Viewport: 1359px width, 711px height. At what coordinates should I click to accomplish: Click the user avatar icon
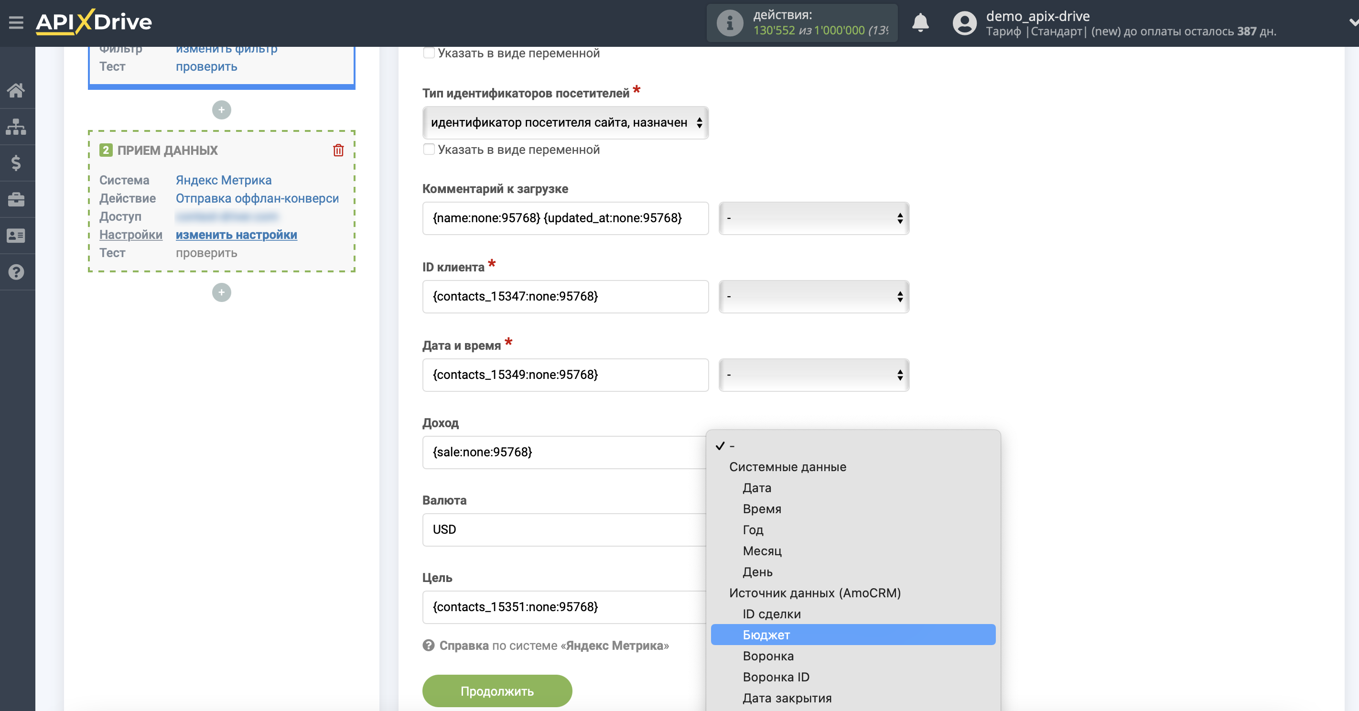[x=964, y=23]
